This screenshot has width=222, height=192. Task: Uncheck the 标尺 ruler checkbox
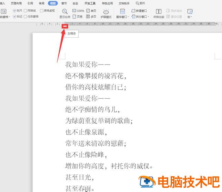[14, 11]
